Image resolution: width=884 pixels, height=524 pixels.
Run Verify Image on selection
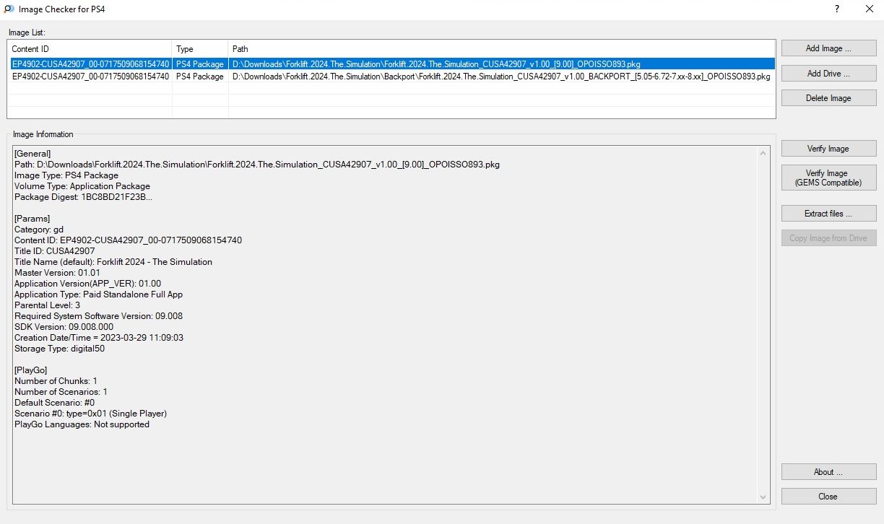click(x=828, y=149)
